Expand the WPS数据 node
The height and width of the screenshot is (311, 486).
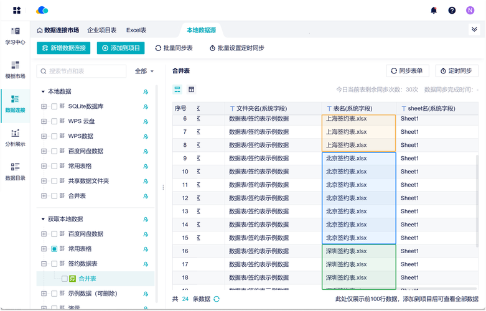[44, 136]
